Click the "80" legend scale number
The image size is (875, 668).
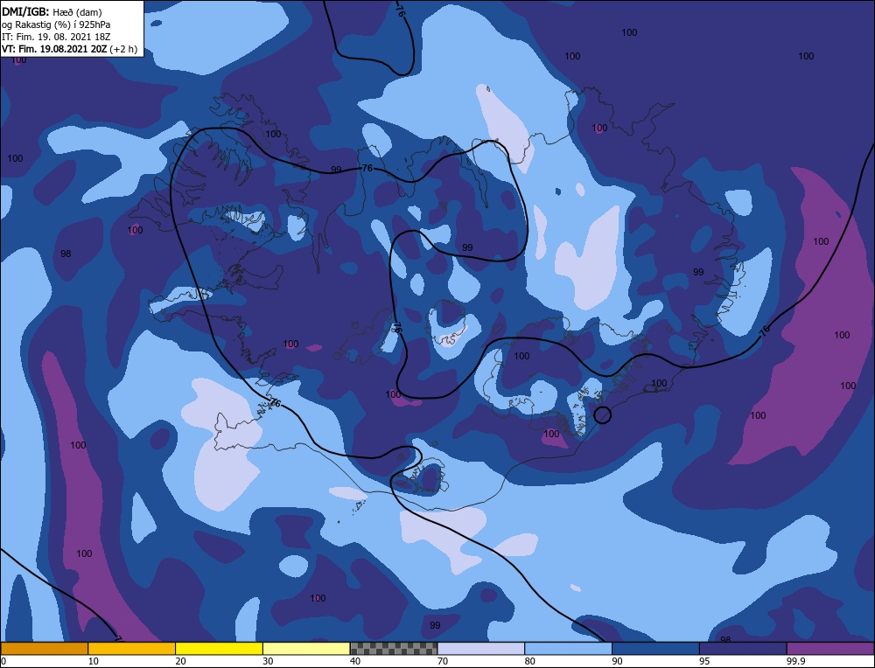click(529, 661)
